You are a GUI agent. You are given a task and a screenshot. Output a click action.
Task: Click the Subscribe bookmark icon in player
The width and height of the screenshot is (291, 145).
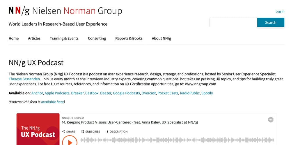(x=83, y=131)
